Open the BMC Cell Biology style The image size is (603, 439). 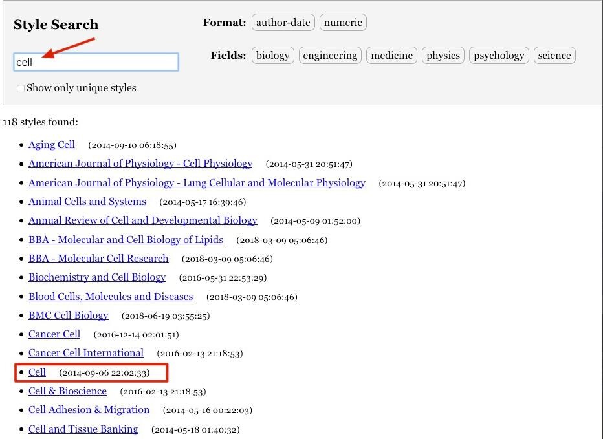click(x=69, y=316)
